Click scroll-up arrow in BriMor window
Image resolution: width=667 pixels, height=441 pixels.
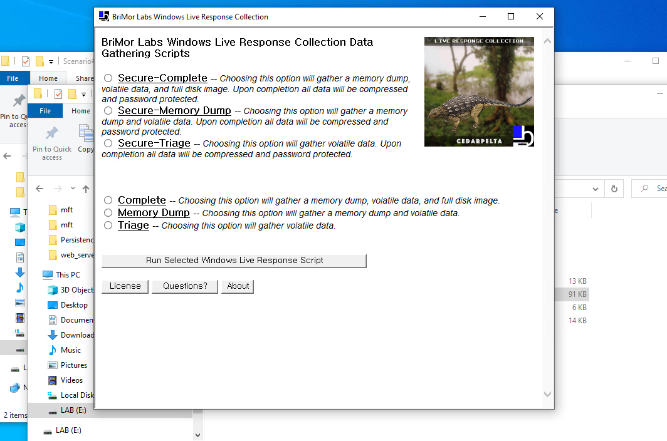(x=547, y=42)
